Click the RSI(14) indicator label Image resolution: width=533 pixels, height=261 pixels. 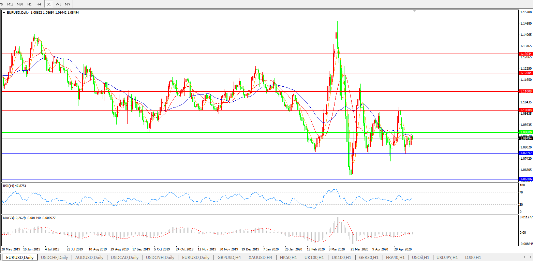(x=15, y=186)
